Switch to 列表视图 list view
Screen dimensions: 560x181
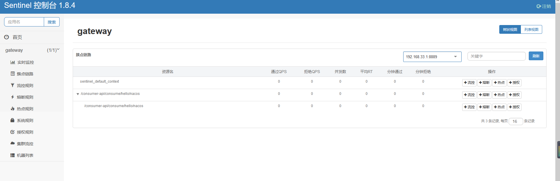click(x=531, y=30)
